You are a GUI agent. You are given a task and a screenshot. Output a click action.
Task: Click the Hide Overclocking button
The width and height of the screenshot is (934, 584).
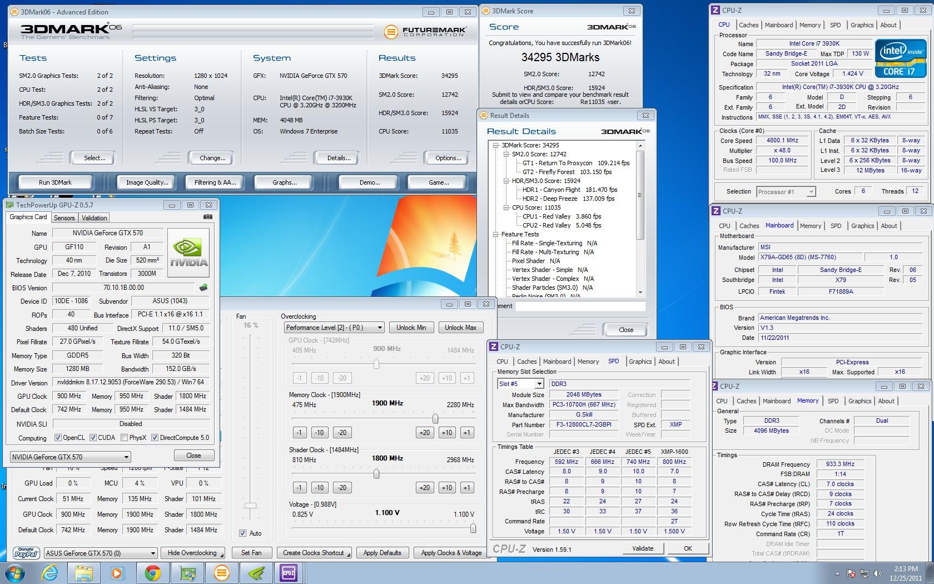pos(192,553)
